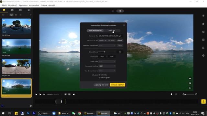
Task: Jump to previous frame with skip-back control
Action: coord(36,94)
